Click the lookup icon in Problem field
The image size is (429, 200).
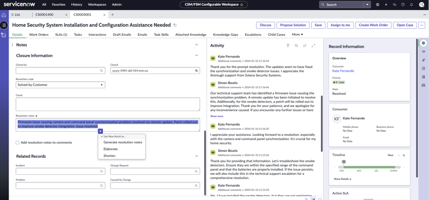(x=101, y=186)
